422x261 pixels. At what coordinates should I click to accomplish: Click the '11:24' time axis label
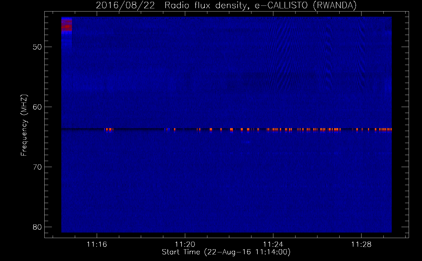[x=273, y=244]
